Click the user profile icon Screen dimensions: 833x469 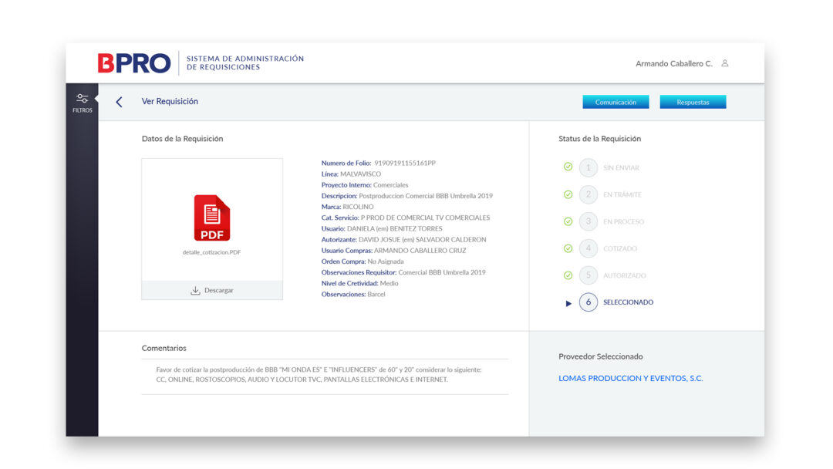[x=725, y=63]
